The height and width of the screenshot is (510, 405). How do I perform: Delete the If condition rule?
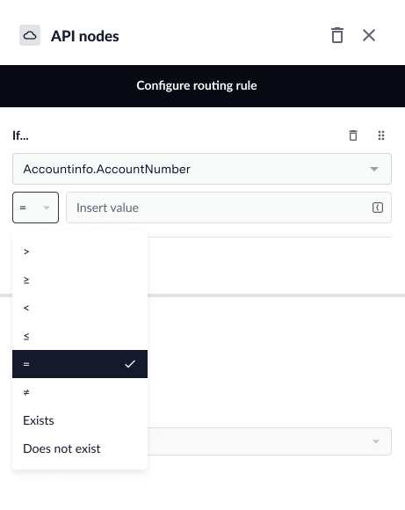(353, 135)
